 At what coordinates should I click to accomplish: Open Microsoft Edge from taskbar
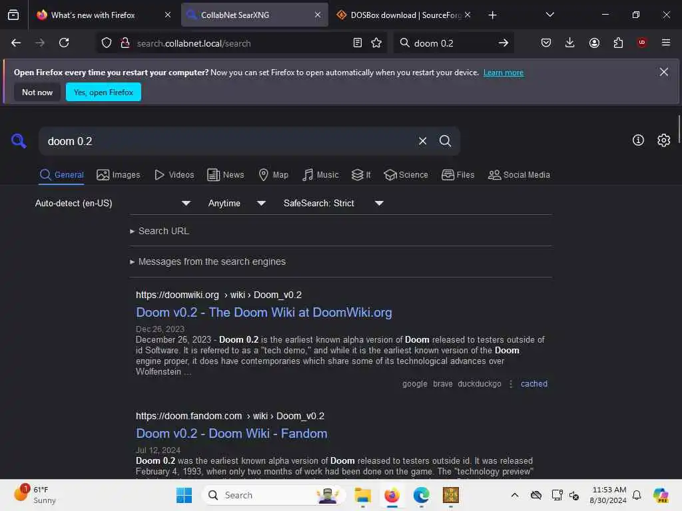coord(421,495)
